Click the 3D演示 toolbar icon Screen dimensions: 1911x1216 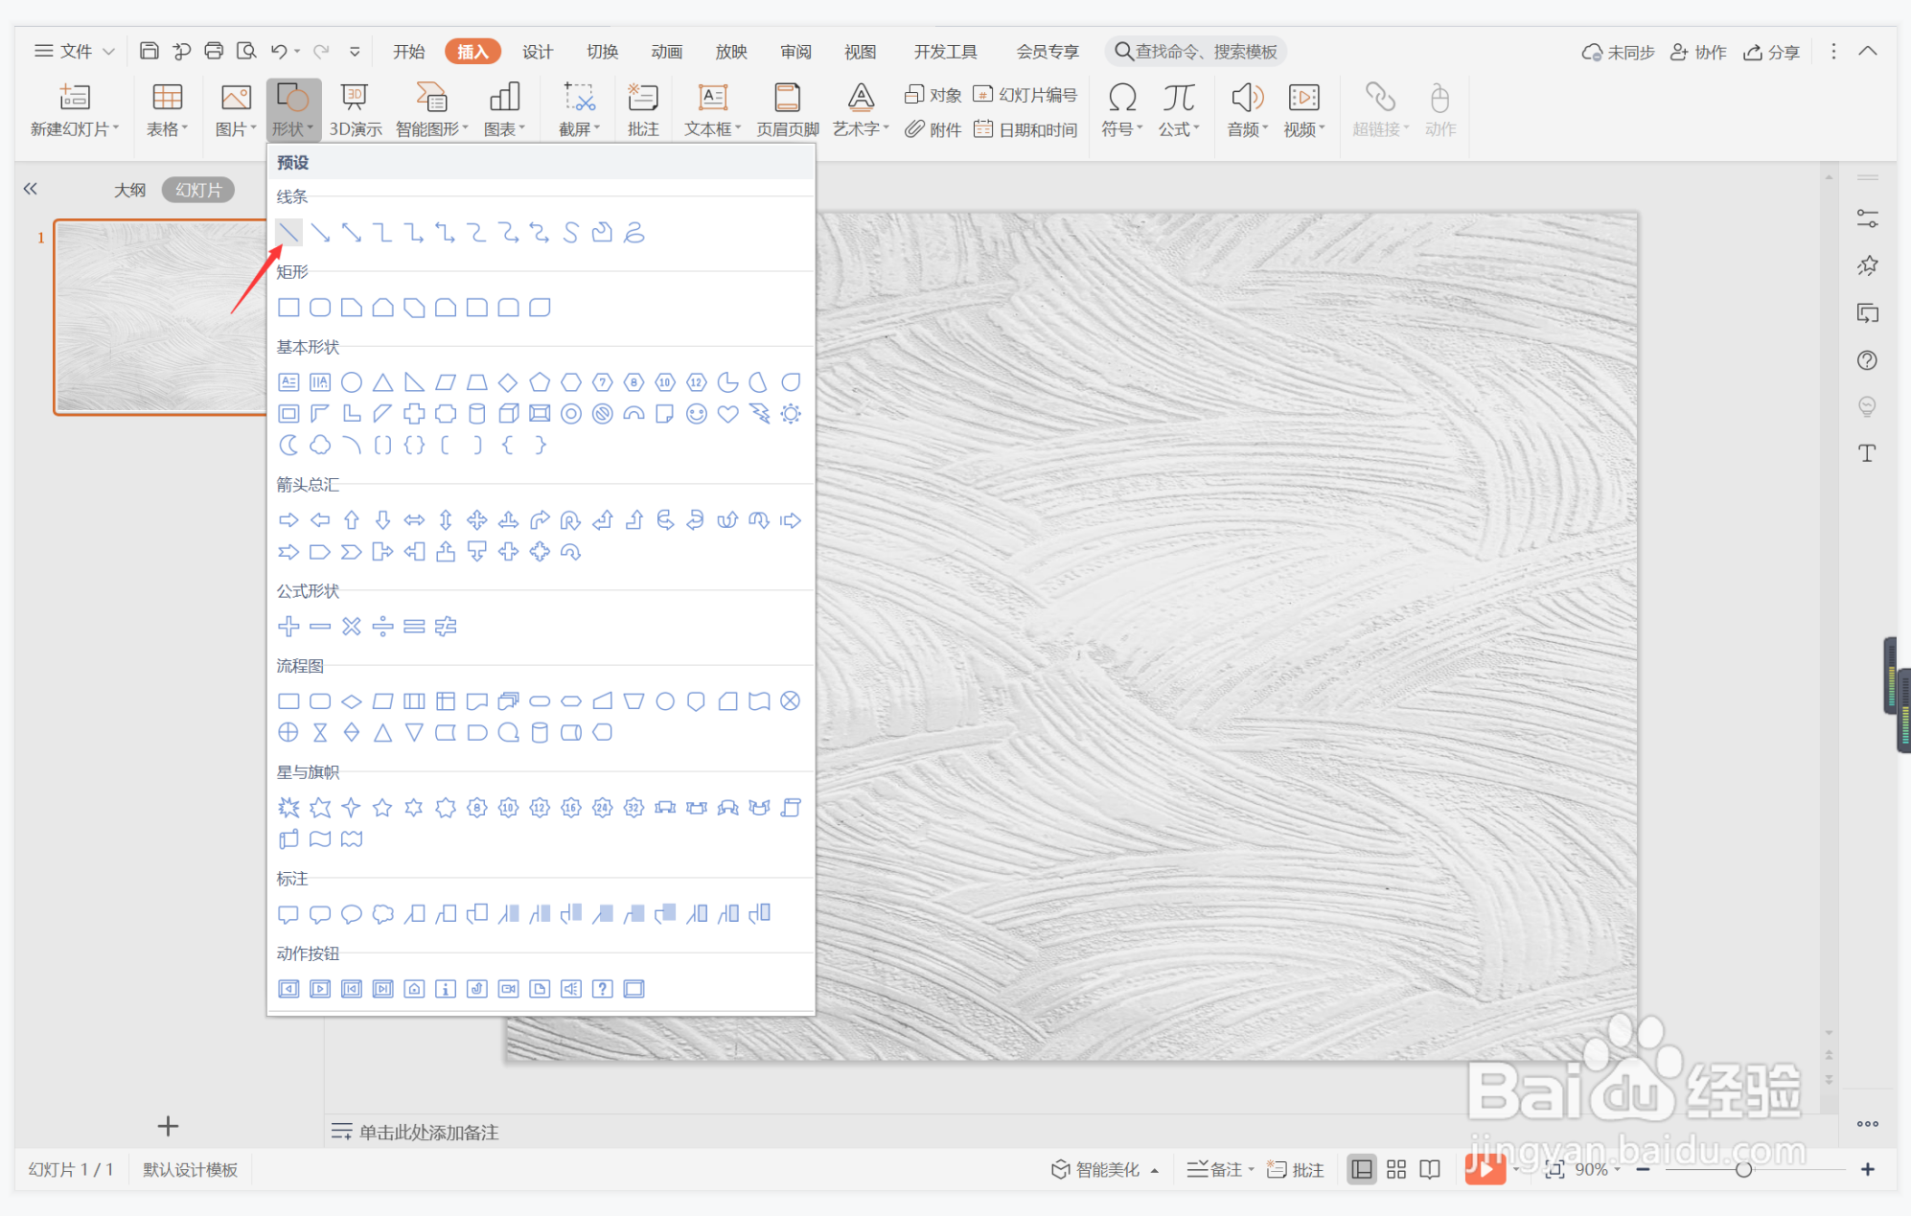point(355,110)
